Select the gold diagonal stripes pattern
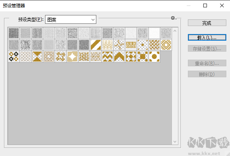 coord(96,45)
